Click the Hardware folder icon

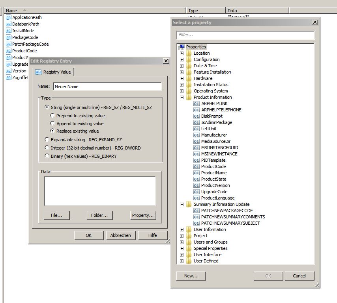189,78
